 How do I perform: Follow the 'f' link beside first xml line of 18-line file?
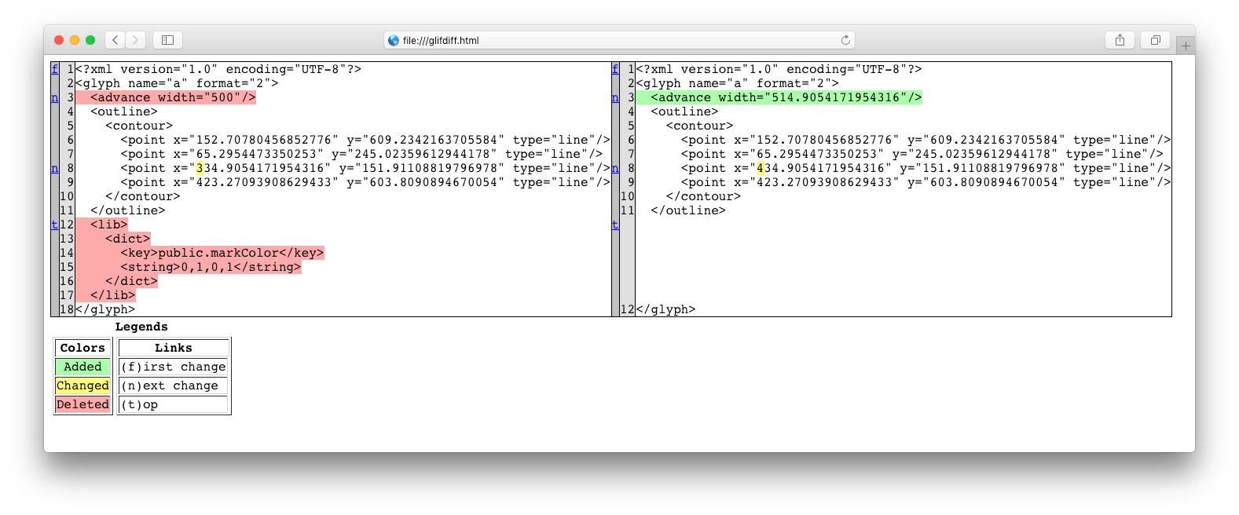[54, 69]
